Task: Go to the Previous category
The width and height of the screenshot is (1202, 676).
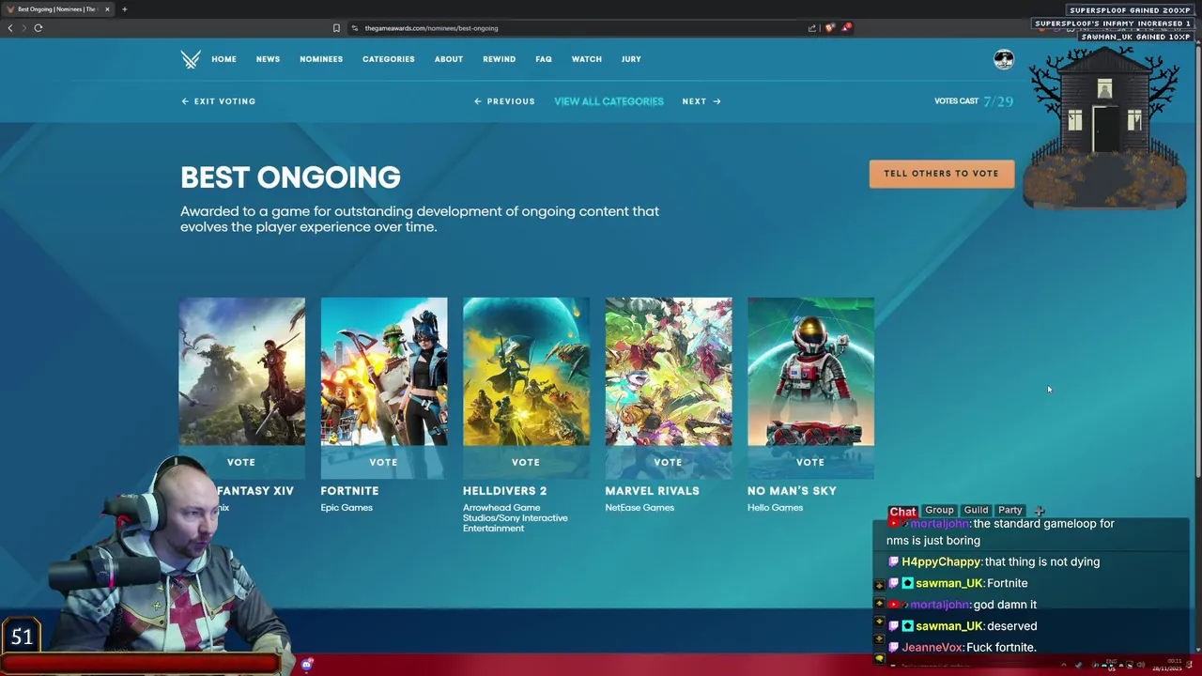Action: 504,101
